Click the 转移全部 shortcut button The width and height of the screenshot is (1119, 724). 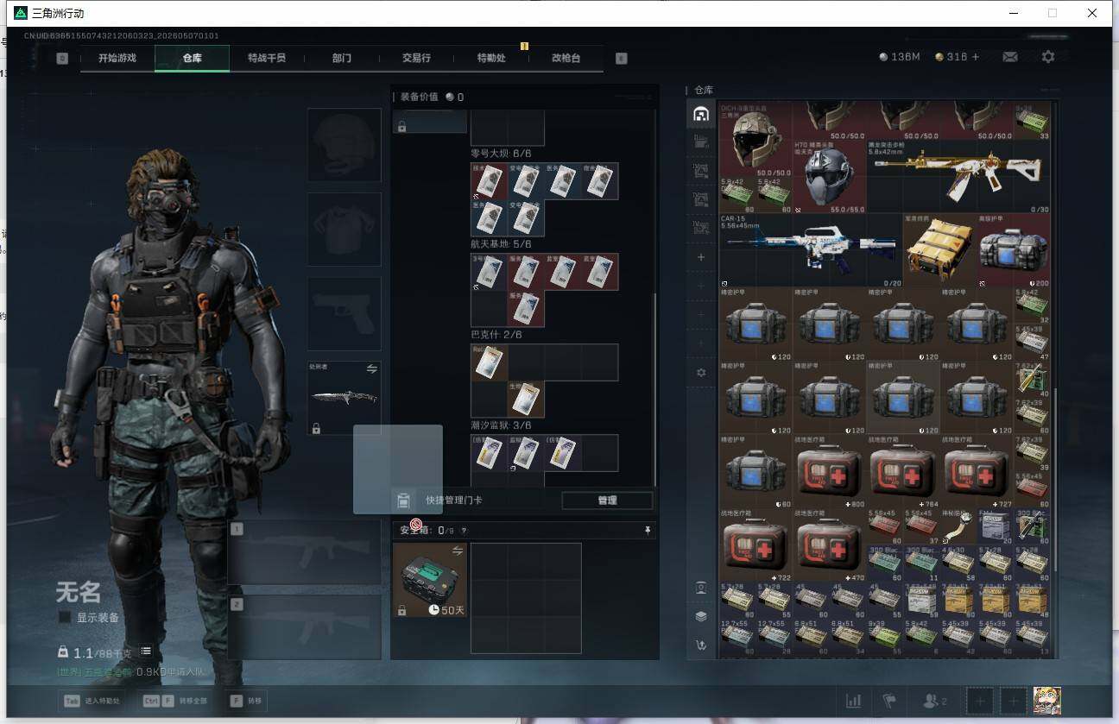coord(174,701)
